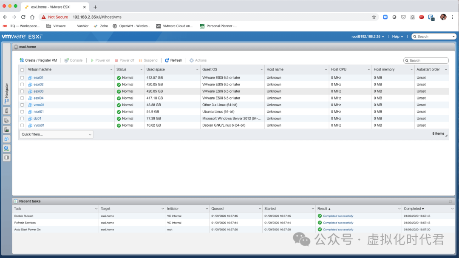
Task: Click the Console toolbar button
Action: pyautogui.click(x=74, y=60)
